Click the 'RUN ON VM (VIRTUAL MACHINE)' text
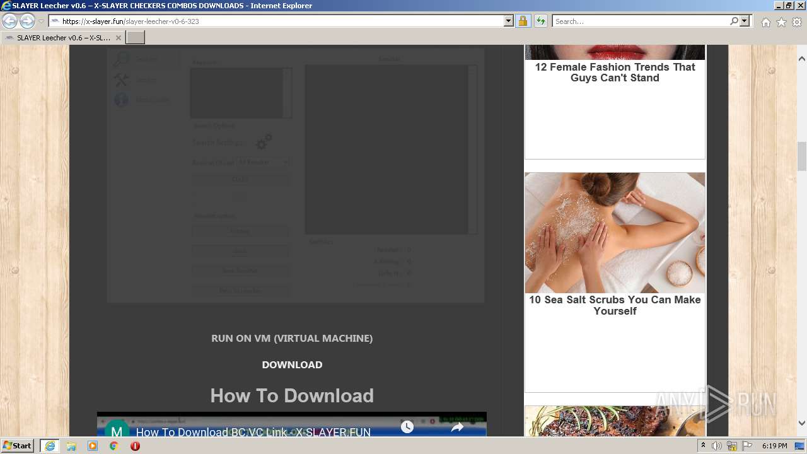This screenshot has height=454, width=807. coord(292,338)
